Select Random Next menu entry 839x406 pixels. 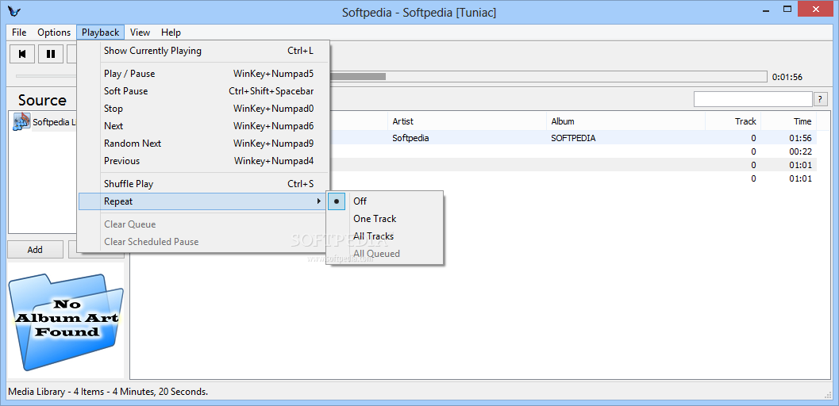(x=203, y=144)
